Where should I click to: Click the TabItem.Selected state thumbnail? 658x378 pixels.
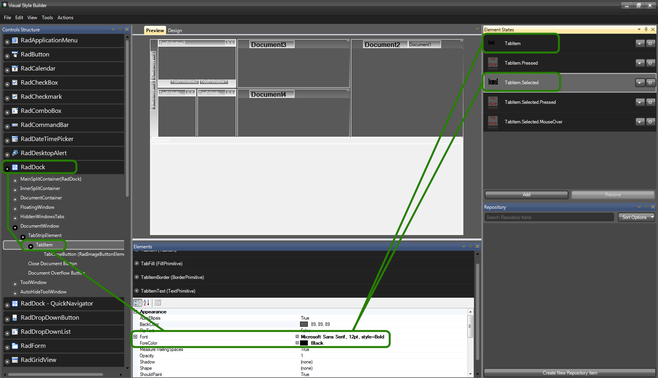(493, 82)
